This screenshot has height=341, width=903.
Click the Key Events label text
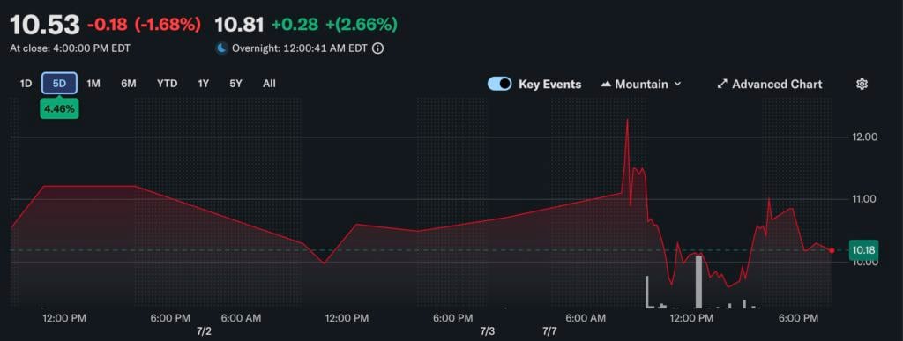coord(550,84)
